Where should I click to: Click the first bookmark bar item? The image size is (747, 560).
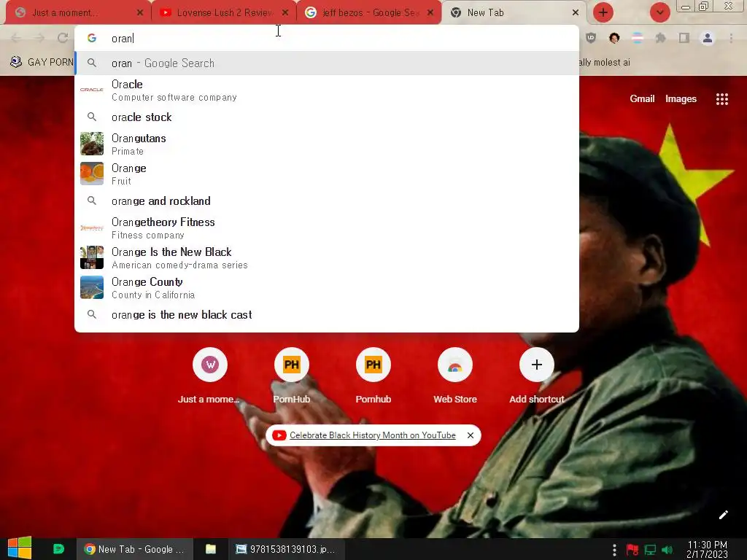point(42,62)
